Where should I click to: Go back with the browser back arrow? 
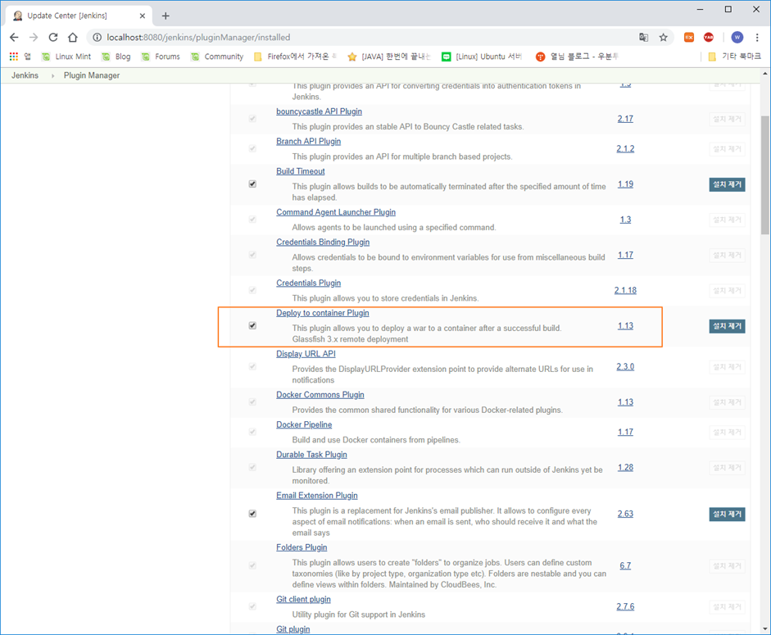(x=14, y=38)
